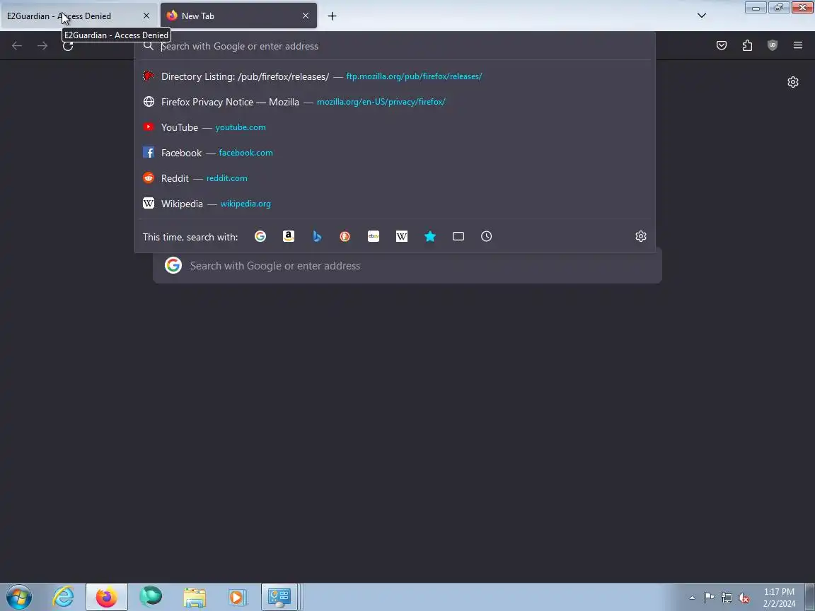Open Wikipedia suggestion wikipedia.org

click(395, 204)
